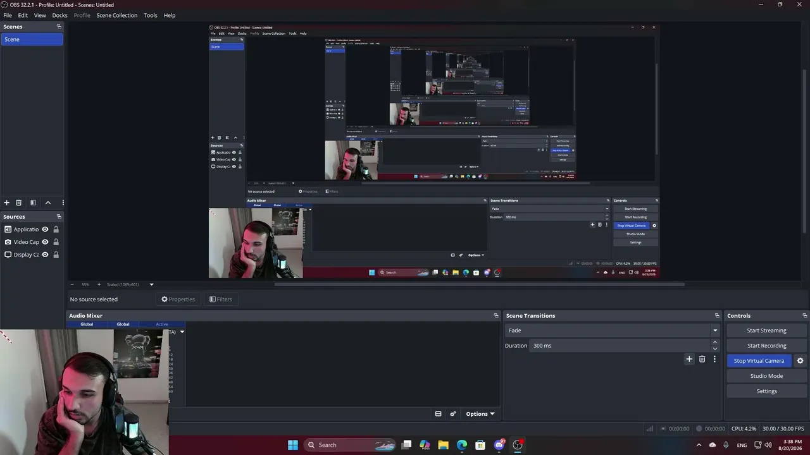Enable Studio Mode
This screenshot has width=810, height=455.
point(766,376)
